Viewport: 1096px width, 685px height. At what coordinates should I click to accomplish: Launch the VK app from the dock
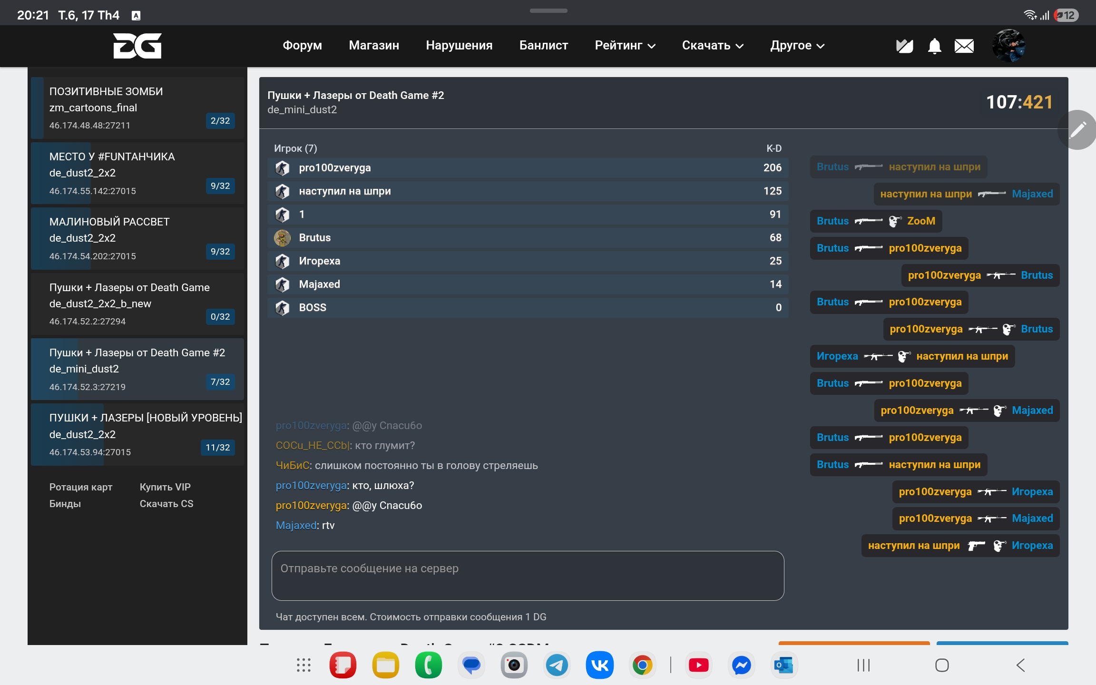(x=599, y=665)
